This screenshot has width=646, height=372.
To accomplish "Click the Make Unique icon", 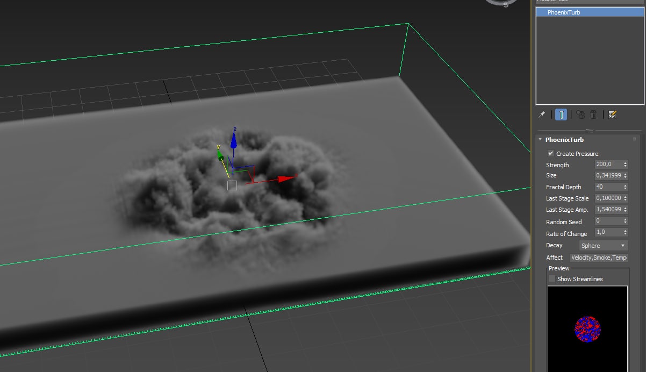I will [x=580, y=115].
